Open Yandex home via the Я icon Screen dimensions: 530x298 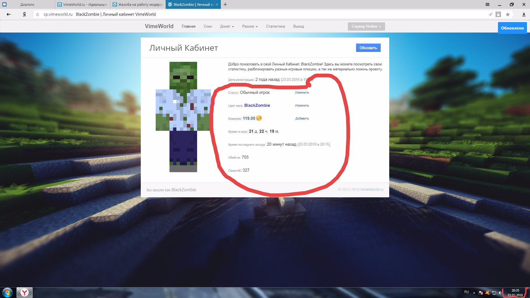pos(24,14)
